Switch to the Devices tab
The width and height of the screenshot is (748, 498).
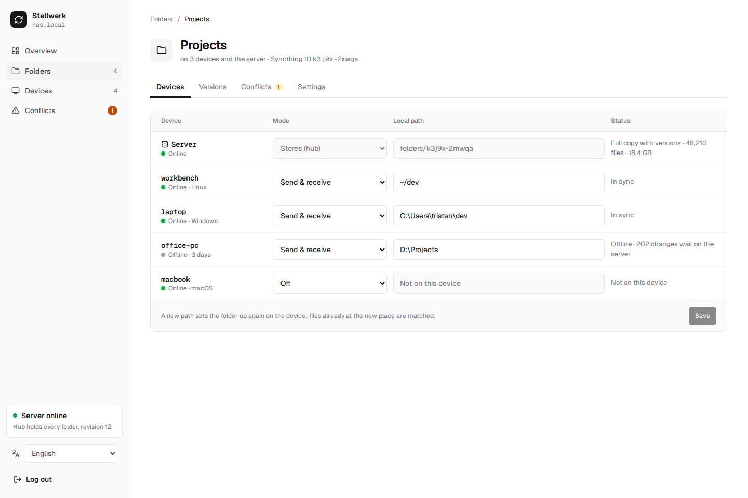click(x=170, y=87)
